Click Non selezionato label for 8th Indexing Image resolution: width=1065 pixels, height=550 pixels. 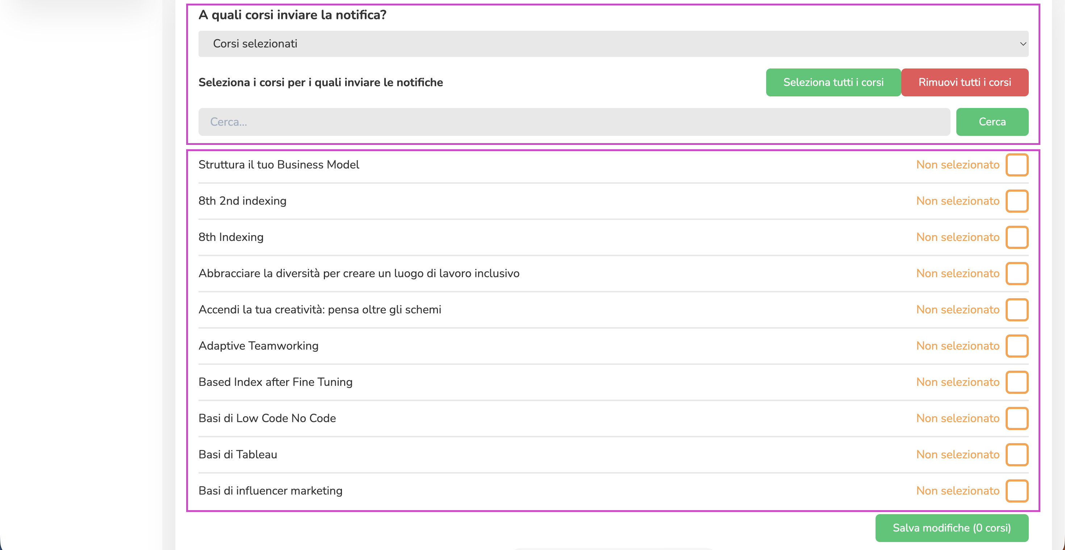click(957, 237)
